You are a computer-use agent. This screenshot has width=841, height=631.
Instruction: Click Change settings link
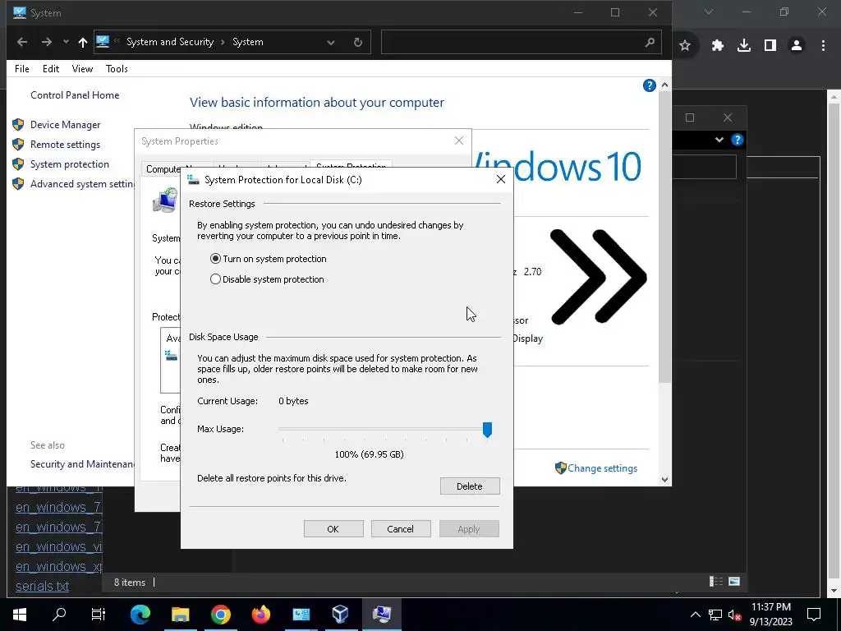coord(602,468)
